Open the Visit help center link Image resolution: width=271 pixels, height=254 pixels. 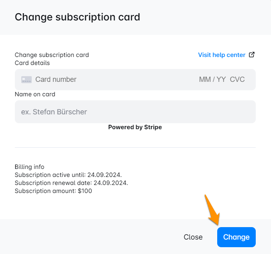click(222, 55)
